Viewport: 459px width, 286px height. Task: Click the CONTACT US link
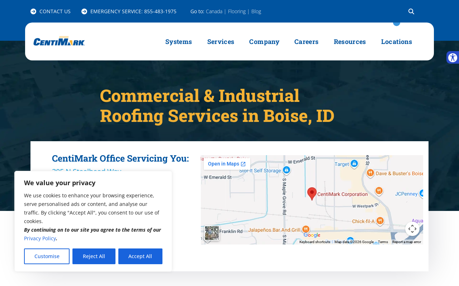click(x=51, y=11)
